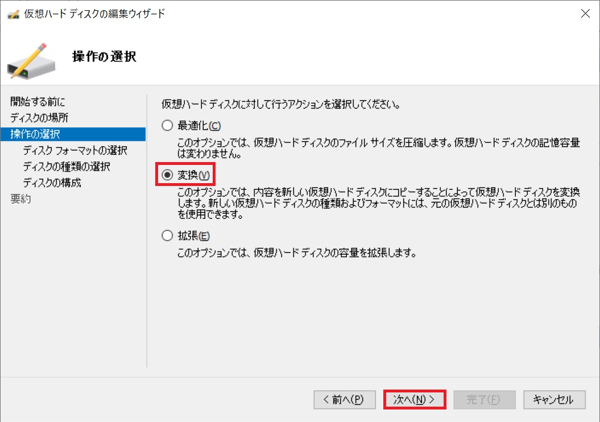Click the 最適化 description about ファイル サイズを圧縮
Image resolution: width=600 pixels, height=422 pixels.
[378, 148]
